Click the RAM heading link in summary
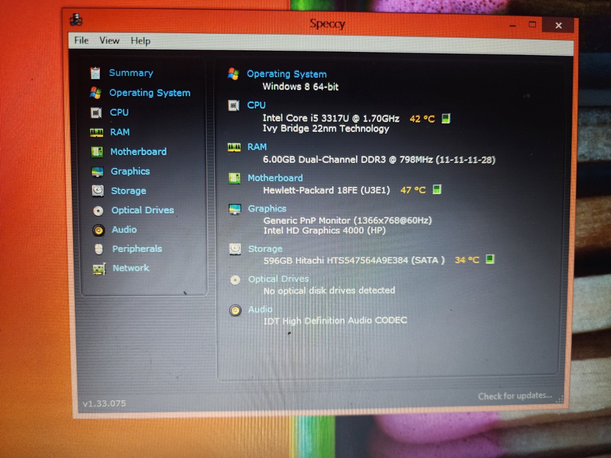 tap(257, 147)
